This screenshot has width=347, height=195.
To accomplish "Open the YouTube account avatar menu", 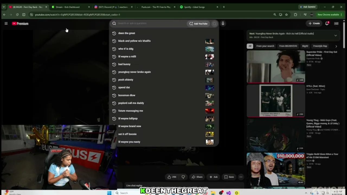I will click(x=336, y=24).
